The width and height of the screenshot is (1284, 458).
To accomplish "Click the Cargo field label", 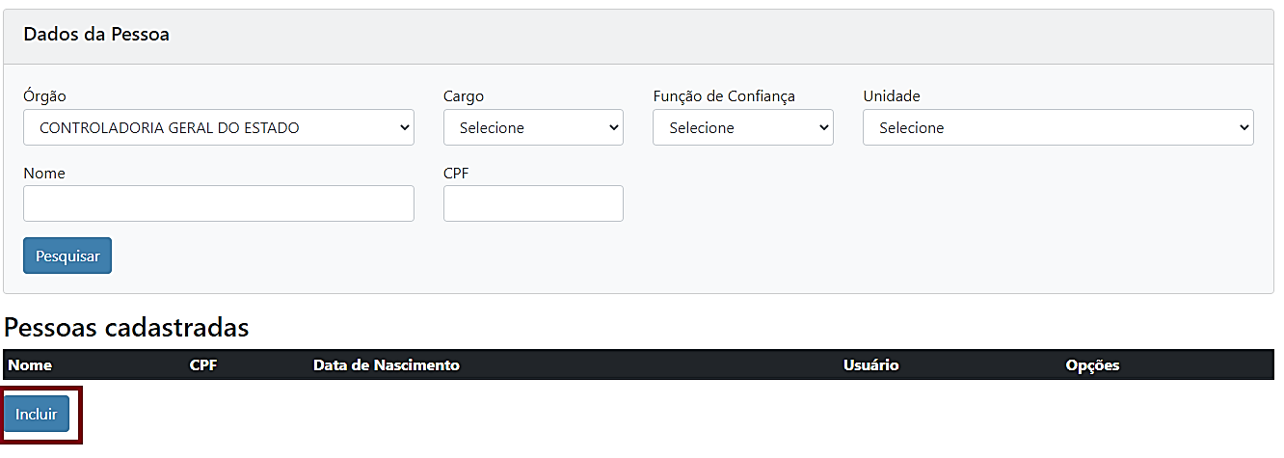I will point(464,96).
